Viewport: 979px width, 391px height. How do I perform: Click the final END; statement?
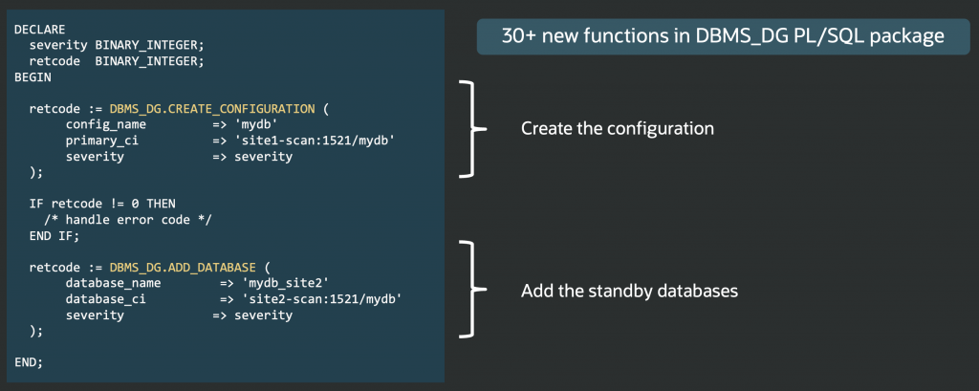pos(30,362)
